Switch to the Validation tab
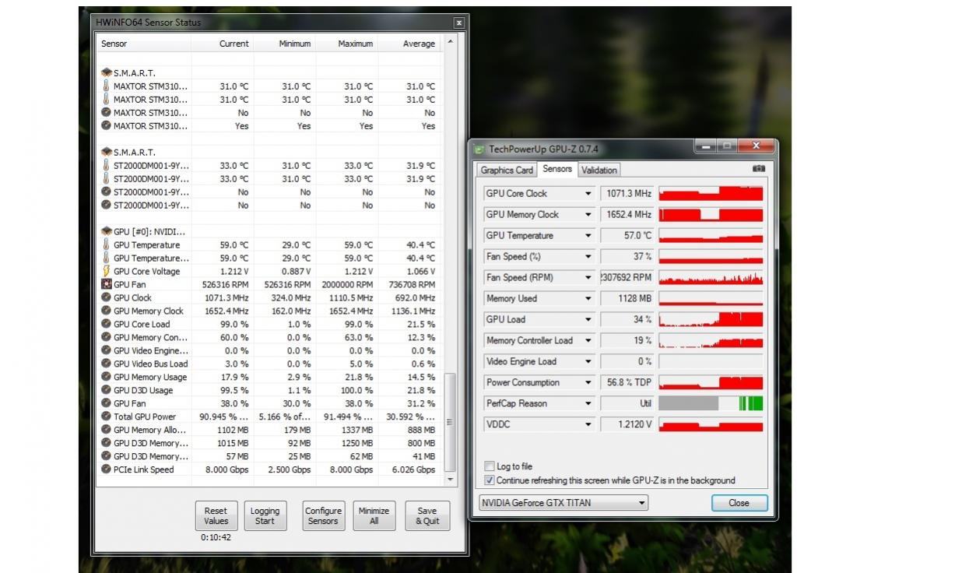This screenshot has height=573, width=955. click(x=599, y=170)
